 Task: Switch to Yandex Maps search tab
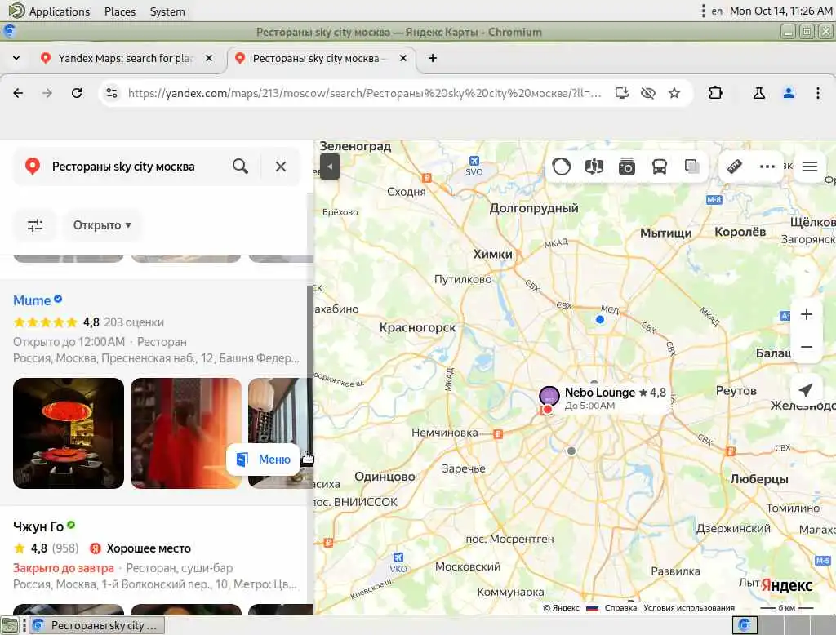click(x=125, y=58)
